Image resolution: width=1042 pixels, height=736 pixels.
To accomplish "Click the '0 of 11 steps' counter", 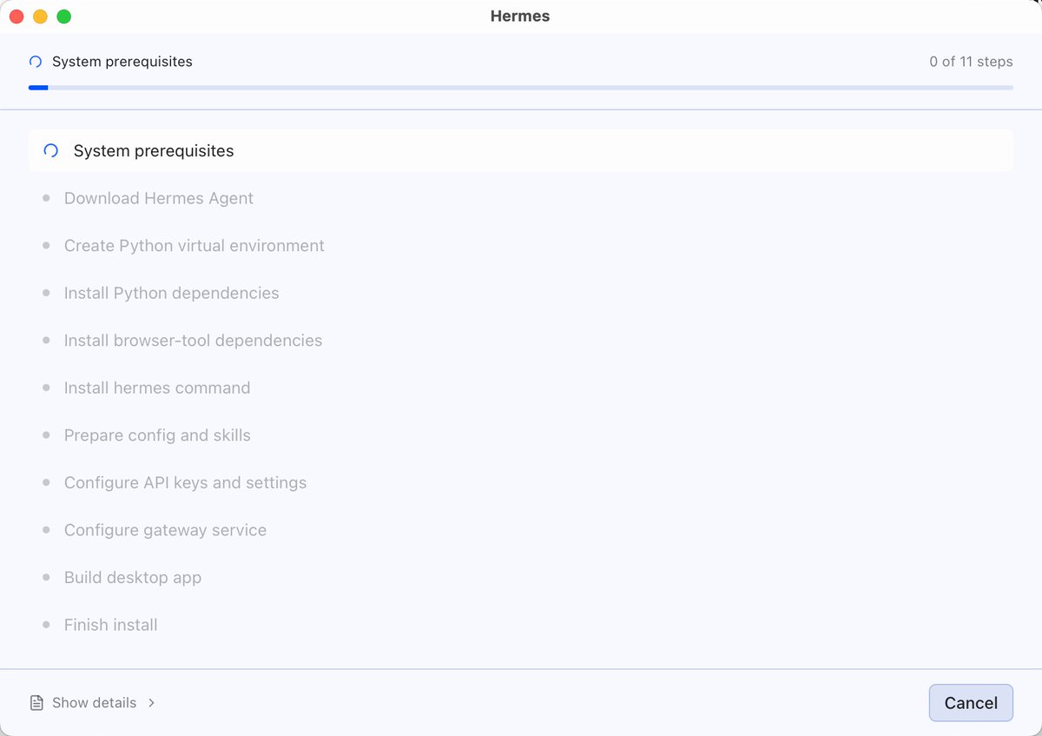I will tap(971, 62).
